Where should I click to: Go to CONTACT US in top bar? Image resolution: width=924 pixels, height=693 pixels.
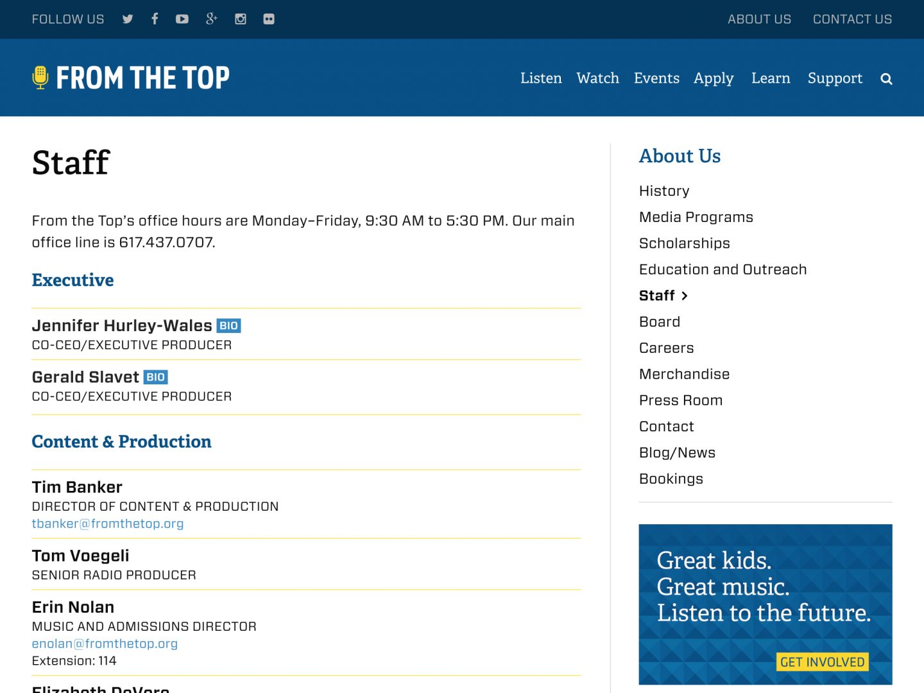pyautogui.click(x=852, y=19)
